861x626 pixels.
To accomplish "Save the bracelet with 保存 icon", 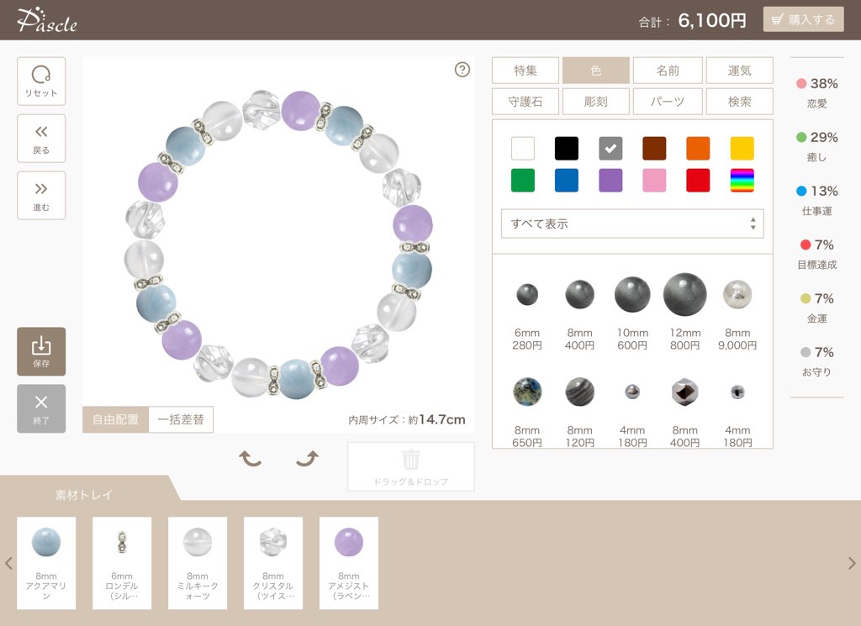I will click(41, 352).
